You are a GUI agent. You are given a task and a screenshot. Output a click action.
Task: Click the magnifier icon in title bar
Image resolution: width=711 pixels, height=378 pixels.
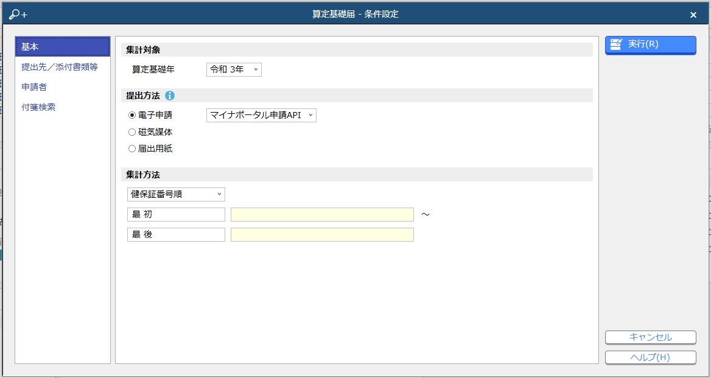tap(17, 15)
